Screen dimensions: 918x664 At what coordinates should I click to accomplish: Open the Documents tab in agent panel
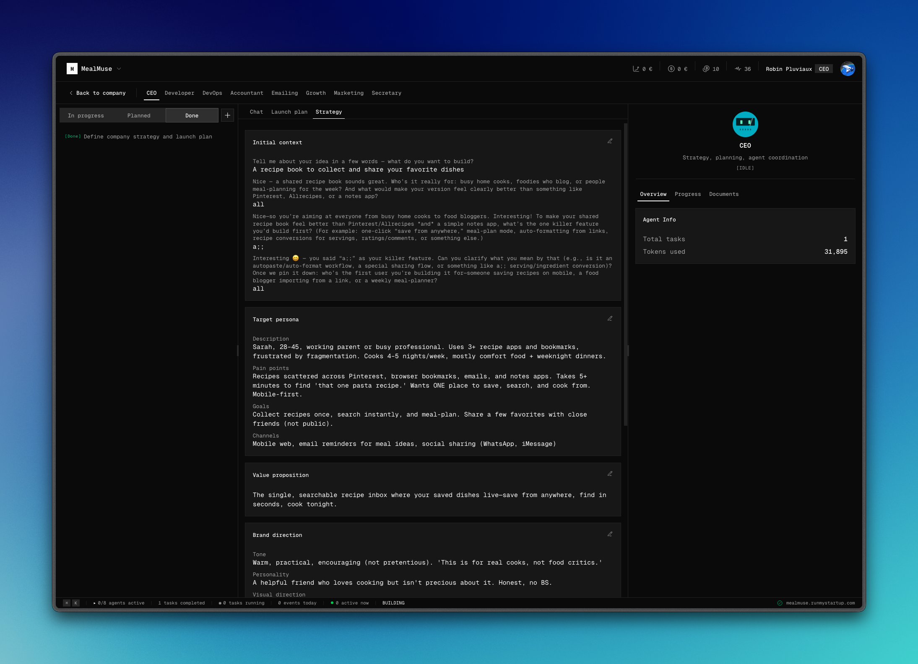723,194
